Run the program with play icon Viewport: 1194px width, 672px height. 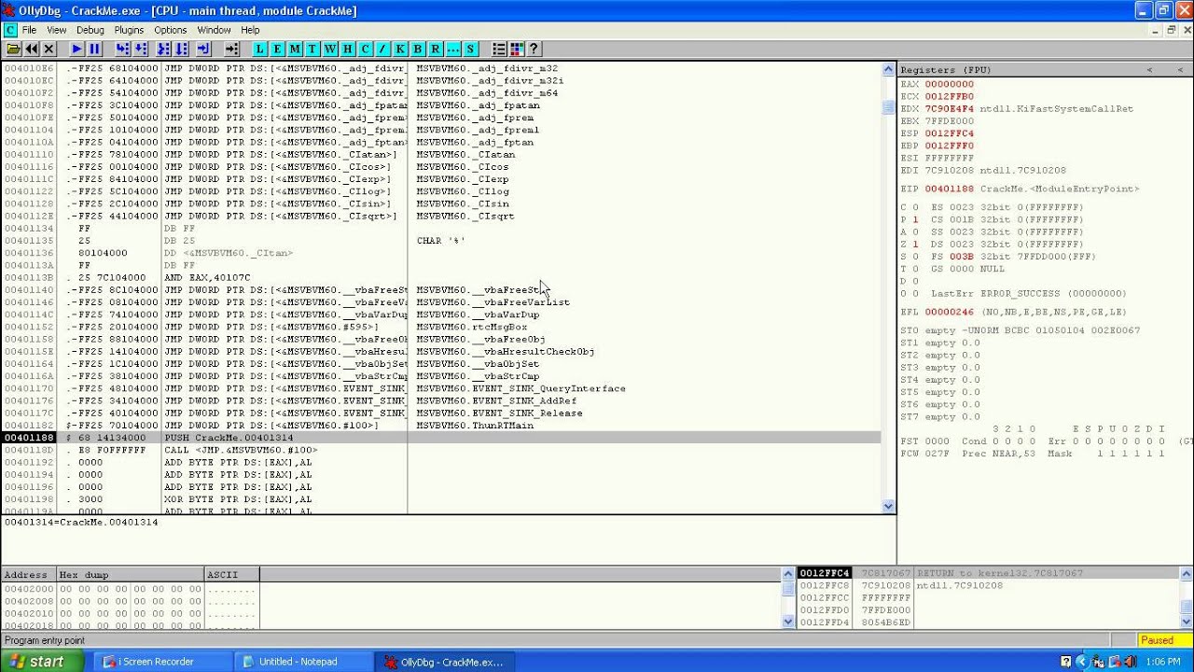click(76, 49)
